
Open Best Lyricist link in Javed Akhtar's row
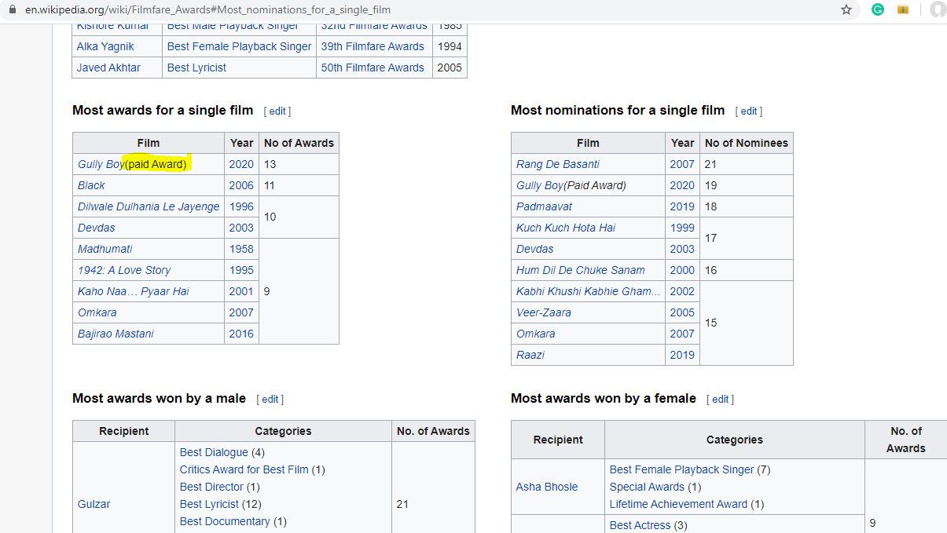(x=196, y=68)
